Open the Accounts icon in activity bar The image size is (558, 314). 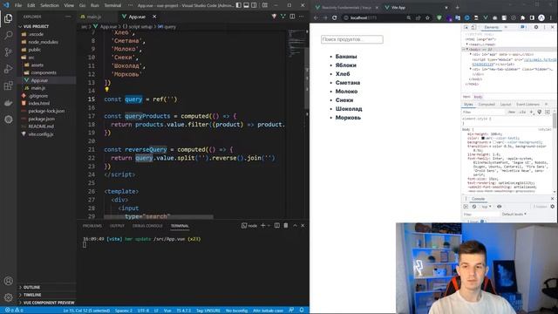[8, 281]
